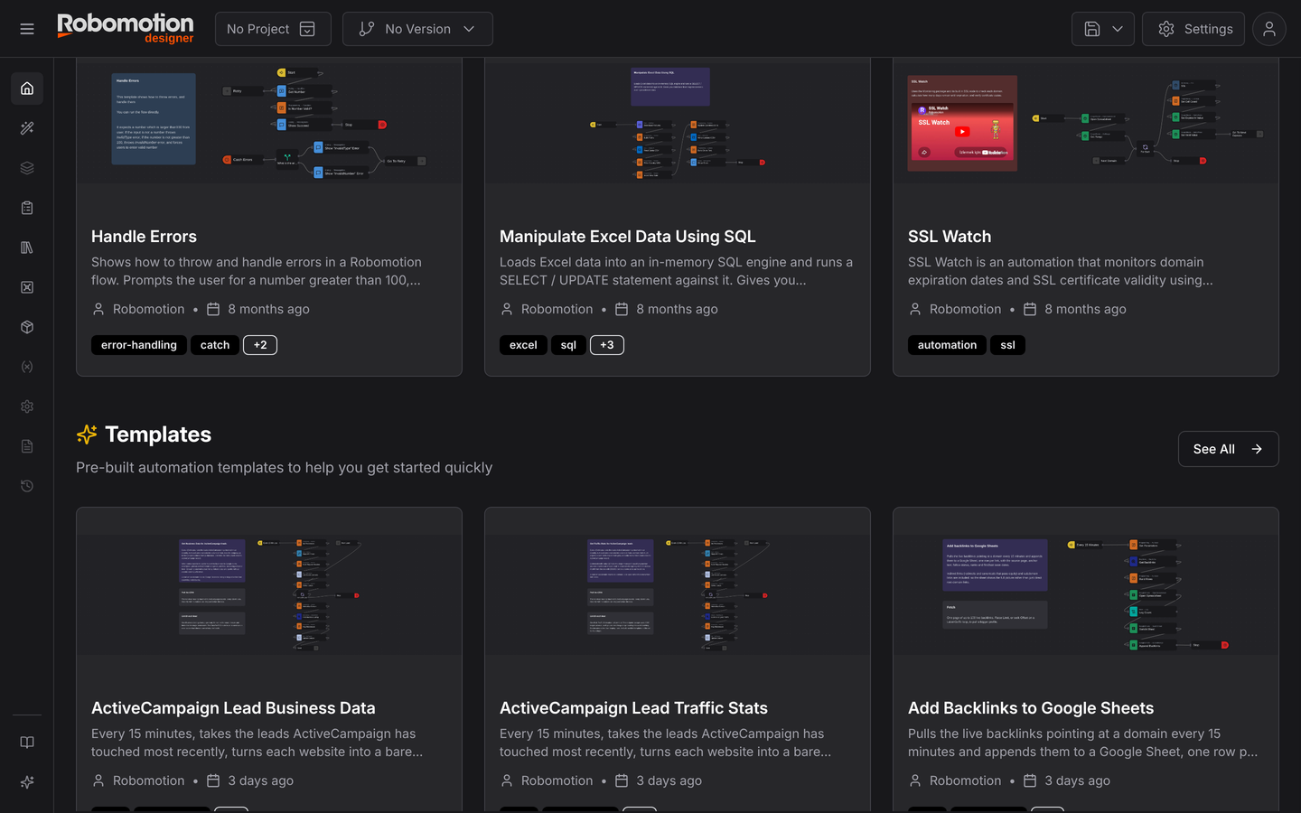The height and width of the screenshot is (813, 1301).
Task: Click the SSL Watch flow thumbnail
Action: point(1086,121)
